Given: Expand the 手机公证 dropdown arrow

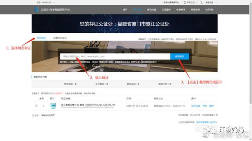Looking at the screenshot, I should 196,3.
